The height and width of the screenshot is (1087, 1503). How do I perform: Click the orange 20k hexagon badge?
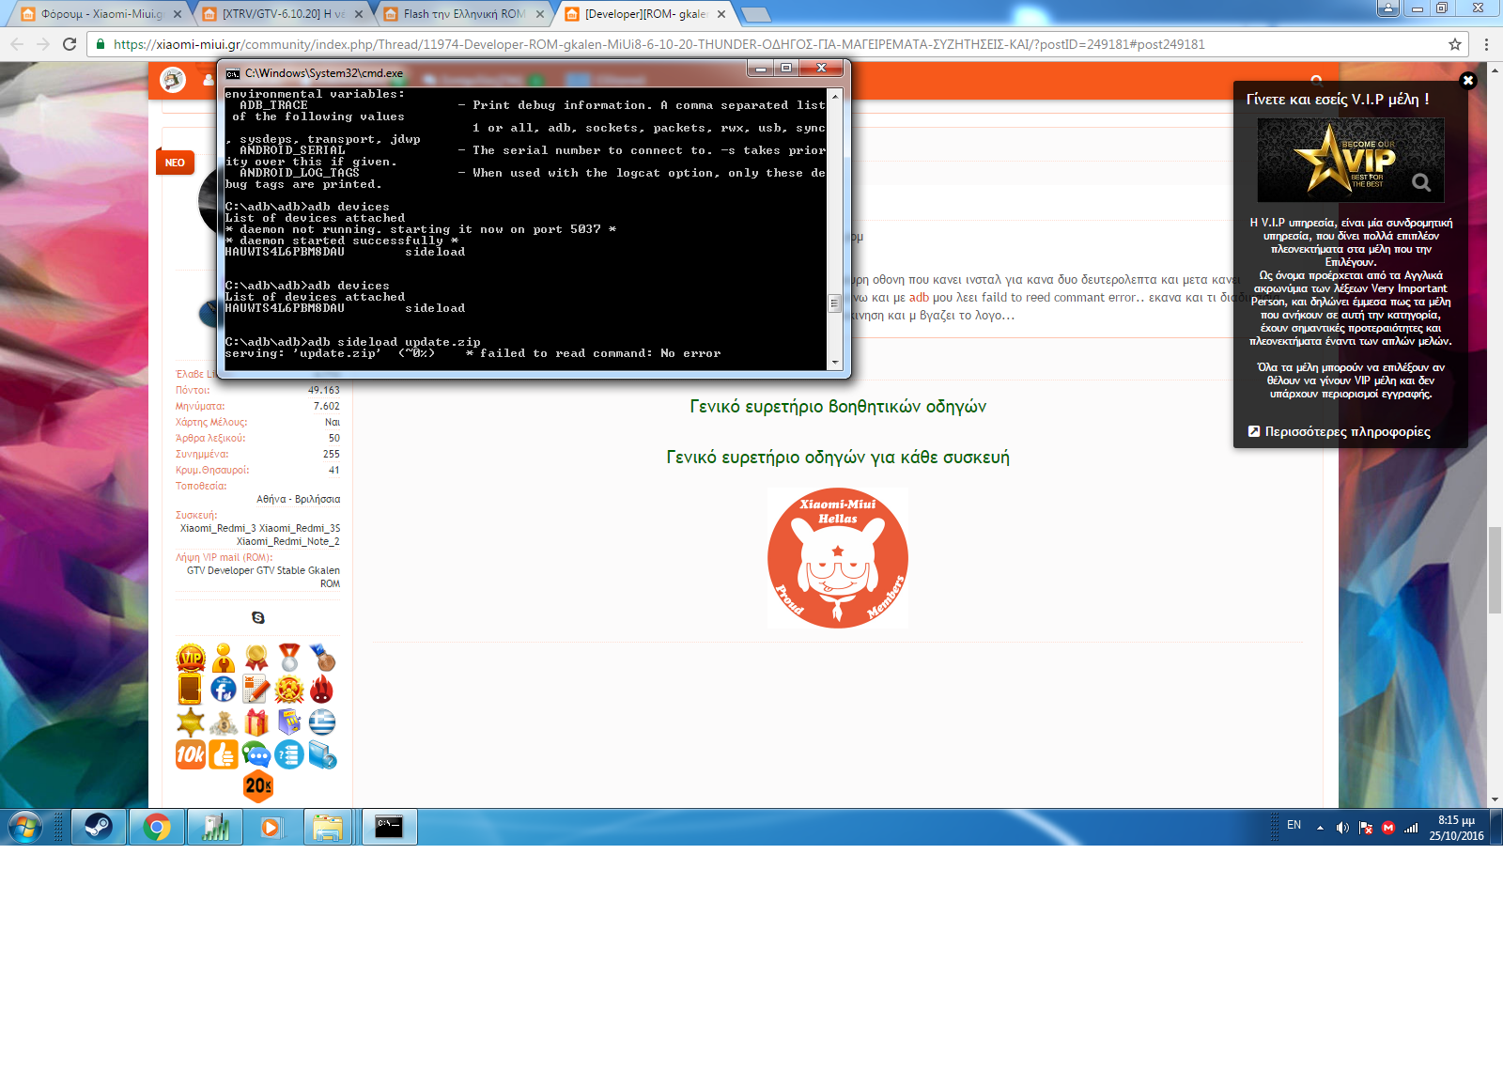point(258,786)
